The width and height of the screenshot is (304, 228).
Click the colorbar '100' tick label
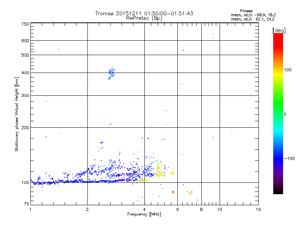pos(288,70)
